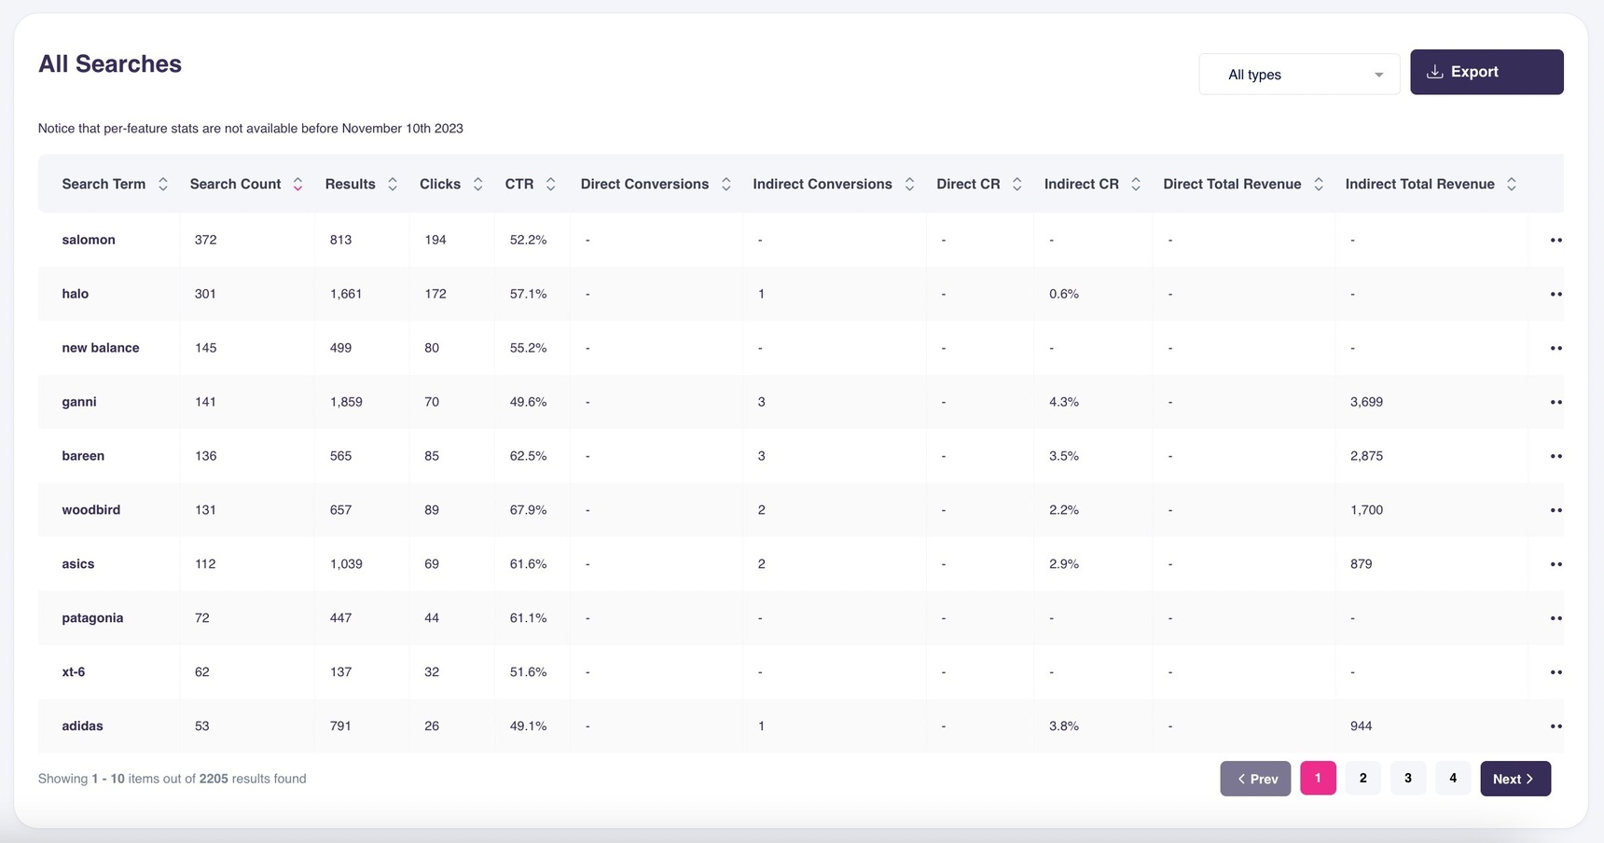
Task: Sort by Direct Conversions arrows
Action: point(726,185)
